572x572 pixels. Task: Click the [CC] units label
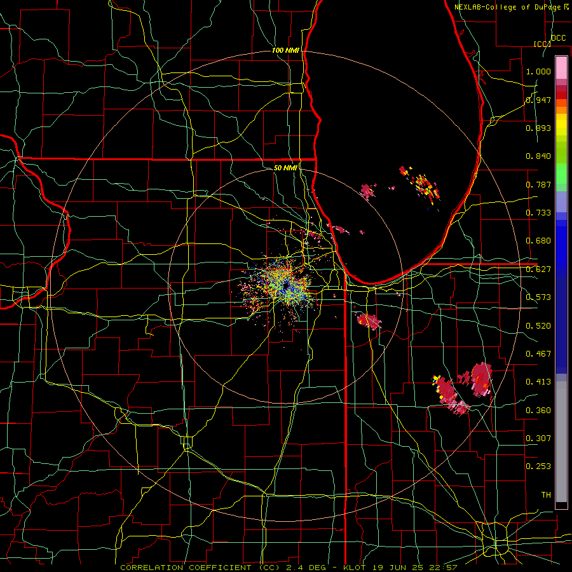pos(542,44)
